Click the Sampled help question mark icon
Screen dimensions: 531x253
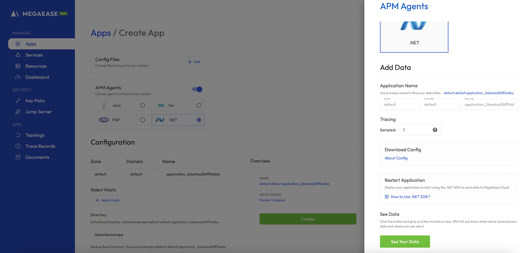click(435, 130)
